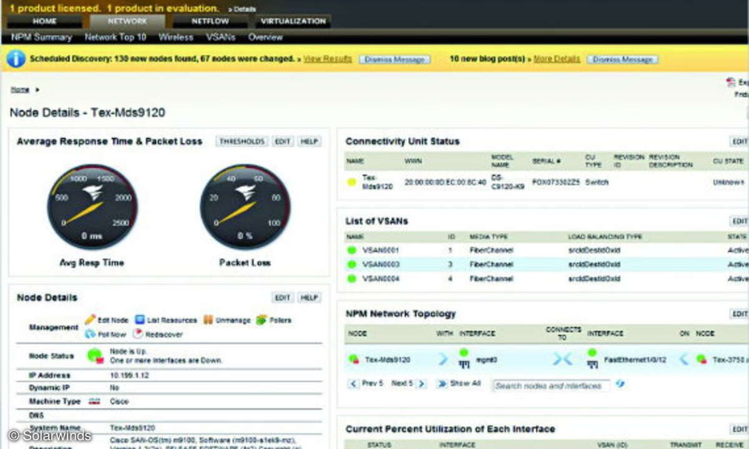Click green status icon next to VSAN0004
Screen dimensions: 749x449
pyautogui.click(x=351, y=279)
